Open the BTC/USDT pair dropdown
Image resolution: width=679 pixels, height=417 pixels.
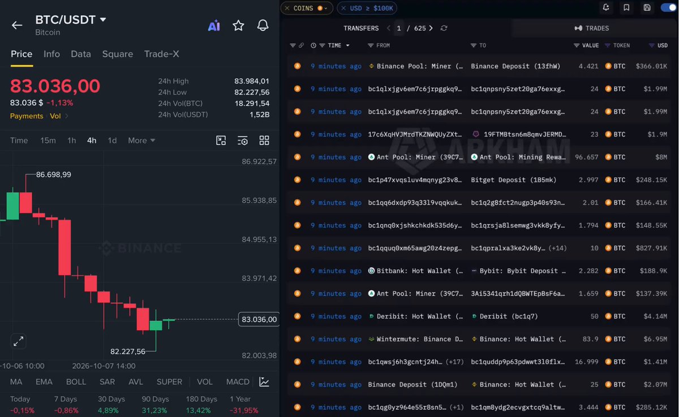103,20
